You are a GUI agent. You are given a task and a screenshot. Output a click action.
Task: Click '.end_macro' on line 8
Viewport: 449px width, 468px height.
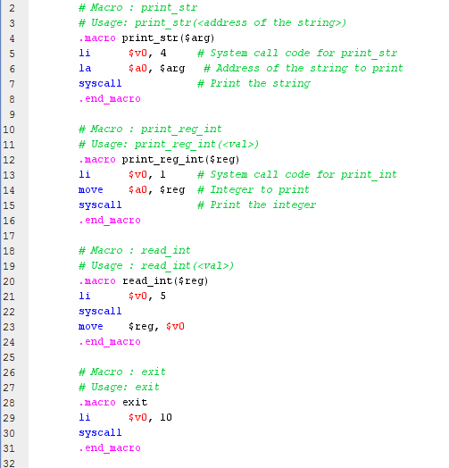pyautogui.click(x=110, y=99)
